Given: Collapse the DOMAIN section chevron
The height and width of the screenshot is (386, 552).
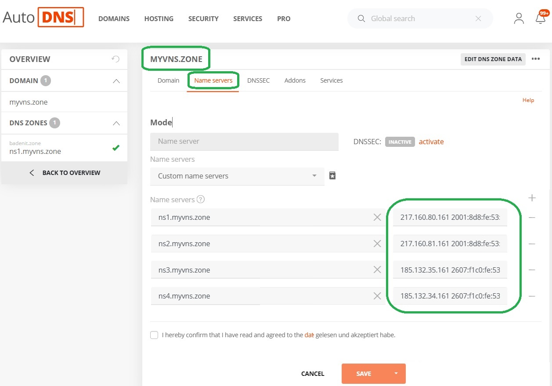Looking at the screenshot, I should pos(116,81).
